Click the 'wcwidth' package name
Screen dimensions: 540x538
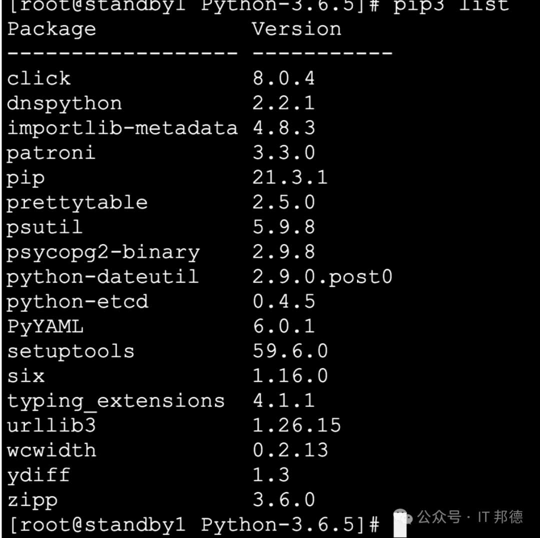click(x=51, y=450)
